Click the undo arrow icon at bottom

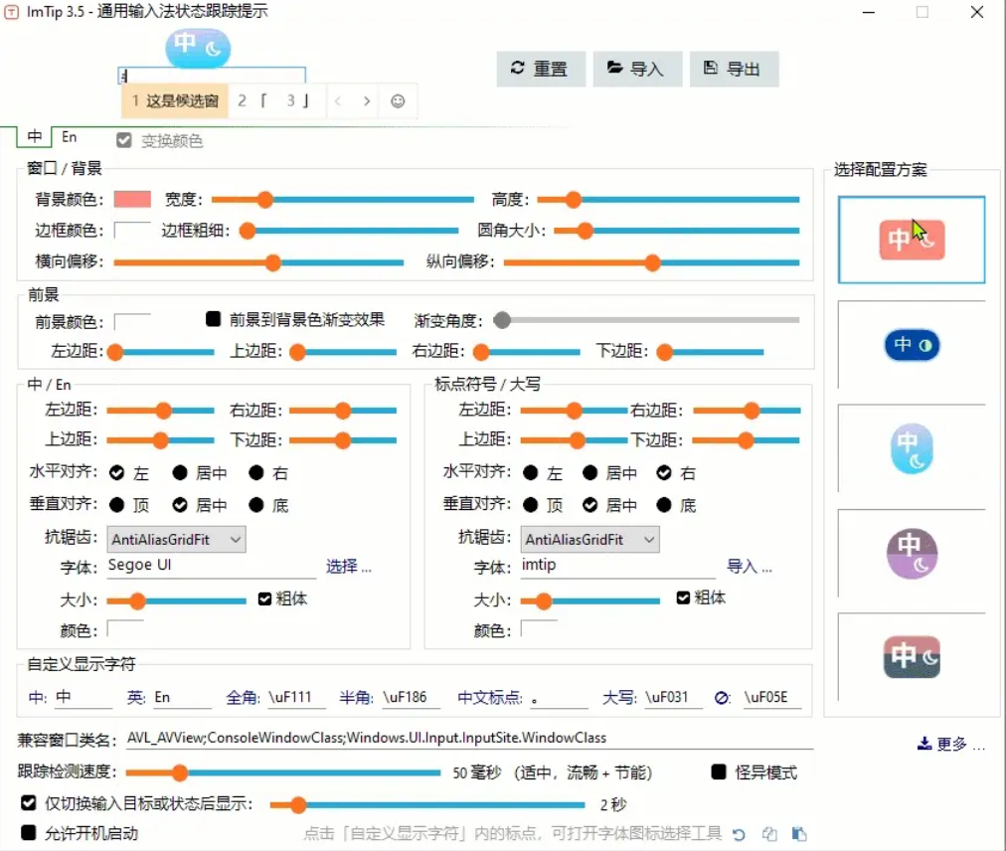740,834
